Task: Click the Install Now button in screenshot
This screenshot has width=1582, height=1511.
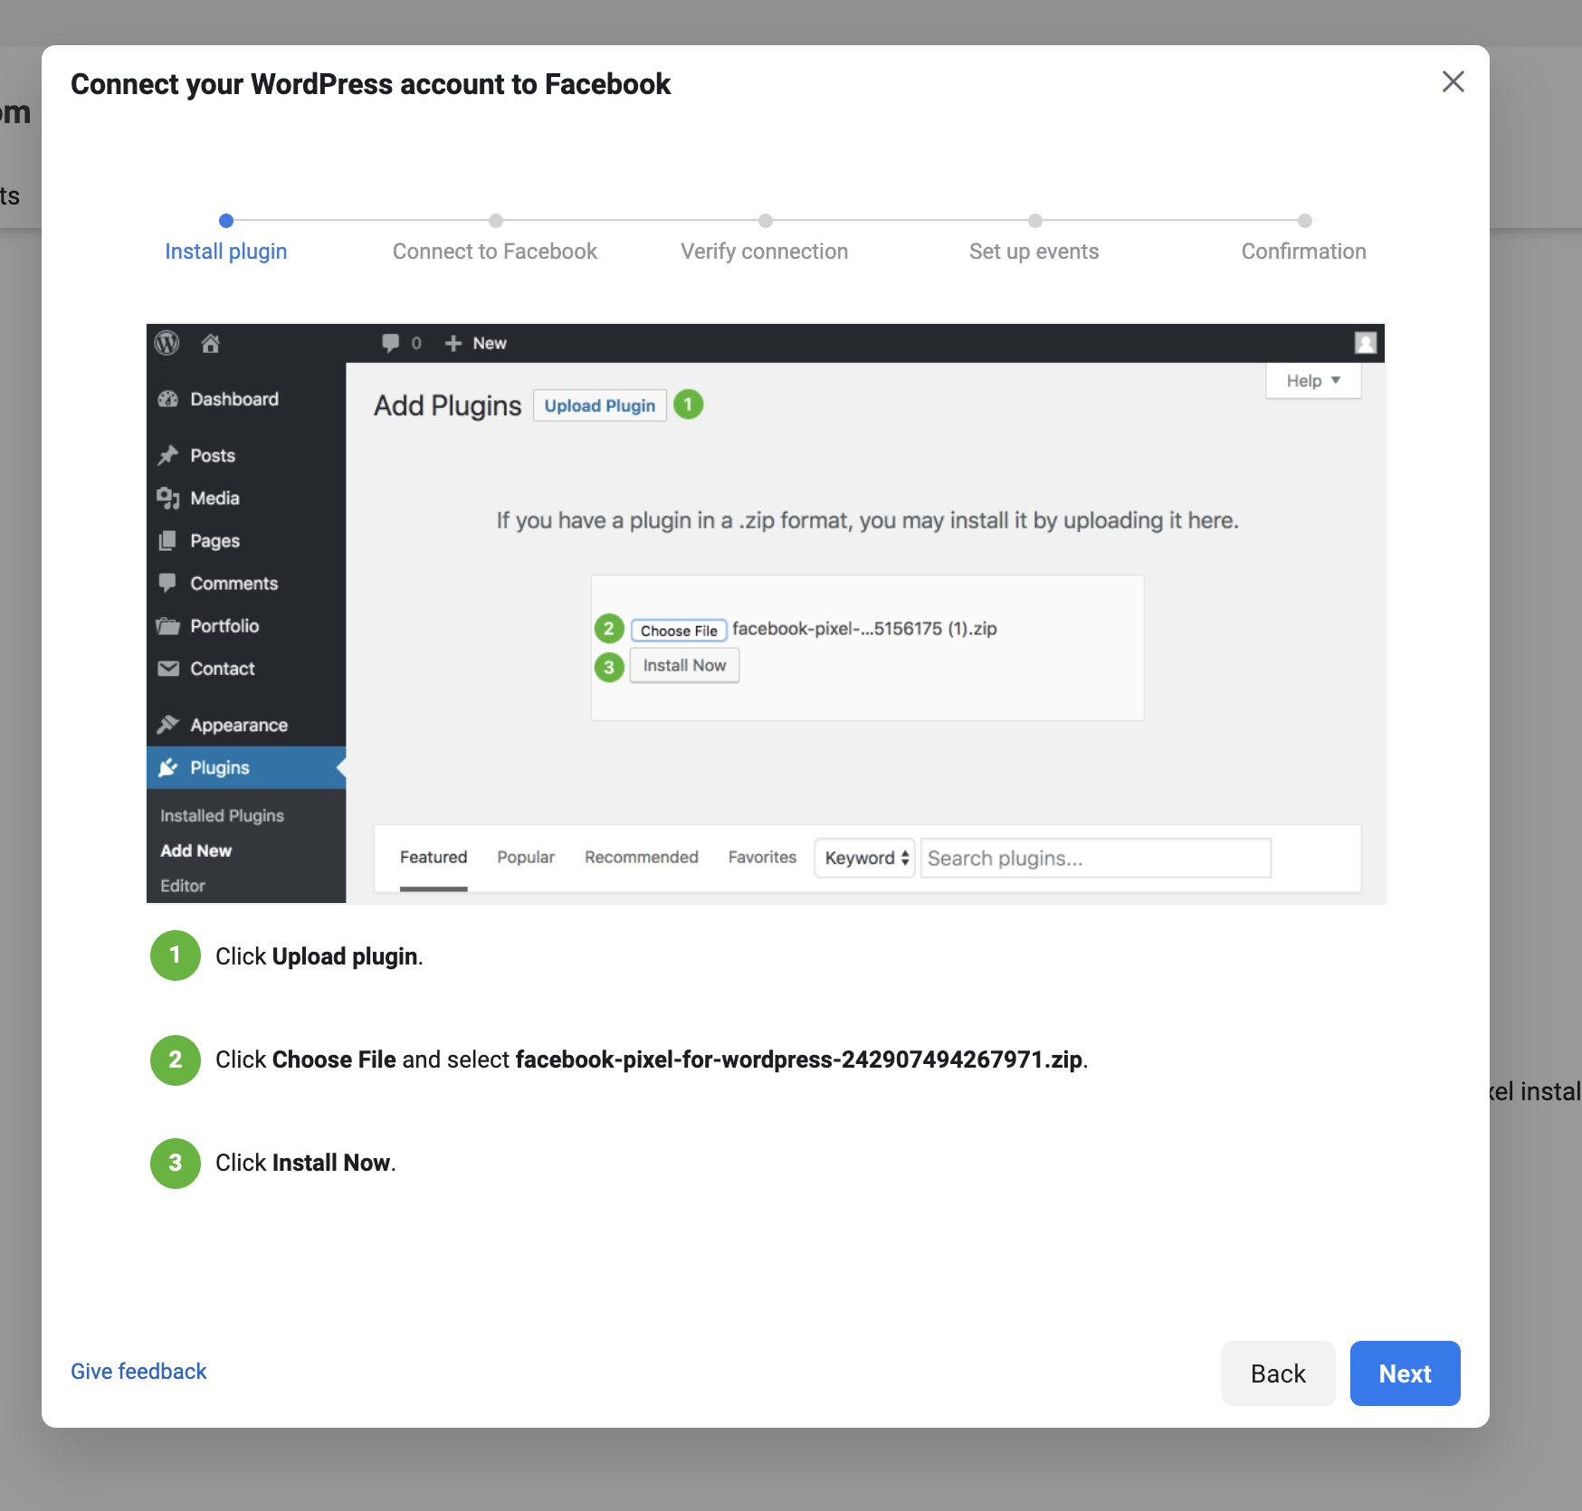Action: 684,666
